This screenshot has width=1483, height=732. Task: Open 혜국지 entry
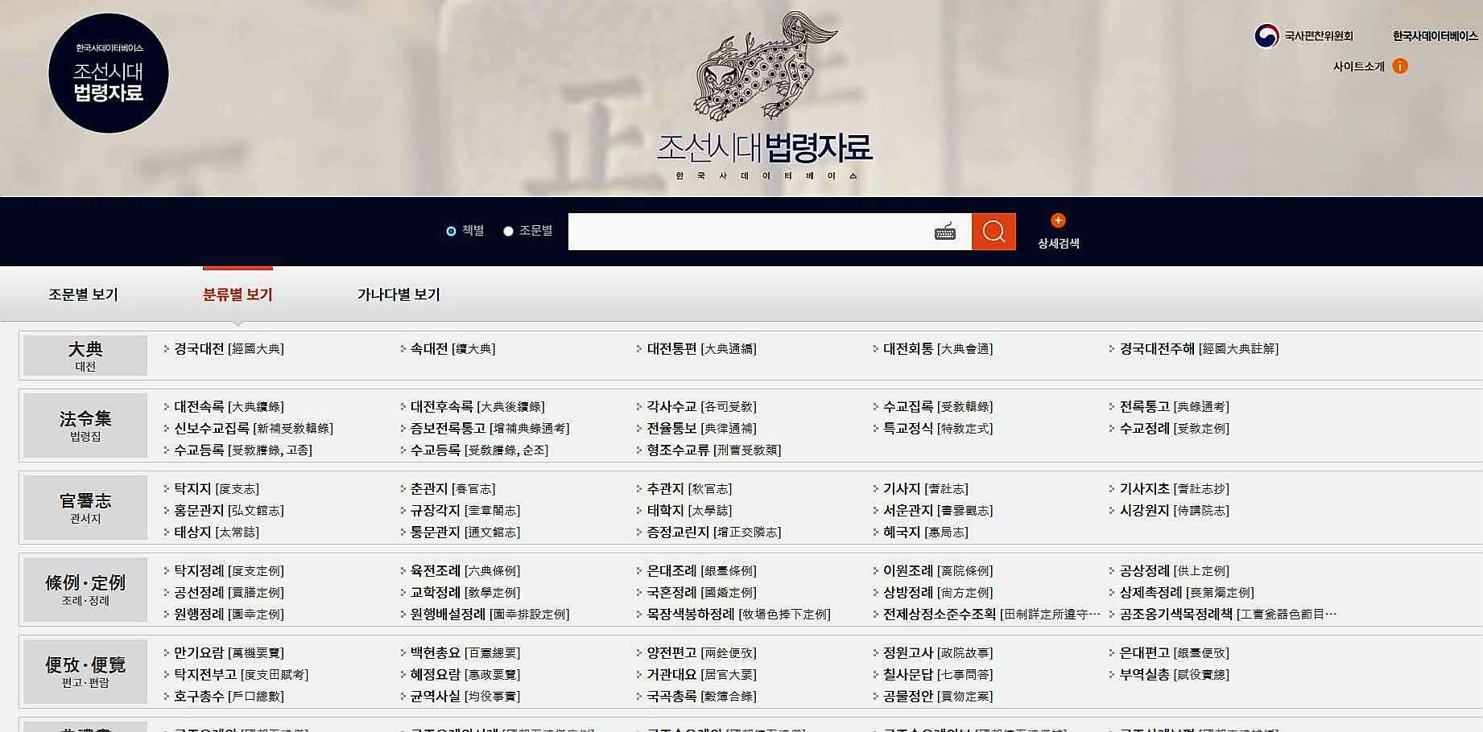point(926,533)
